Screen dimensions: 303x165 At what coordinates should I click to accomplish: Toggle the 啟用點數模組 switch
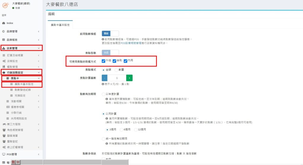tap(110, 33)
